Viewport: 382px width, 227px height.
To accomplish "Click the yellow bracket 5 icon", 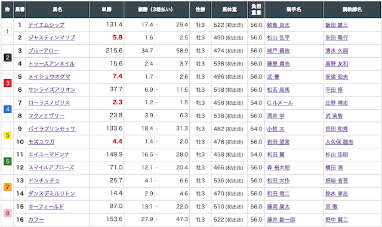I will 8,135.
